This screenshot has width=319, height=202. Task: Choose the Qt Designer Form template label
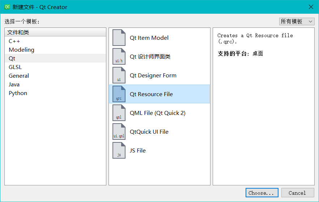coord(153,76)
